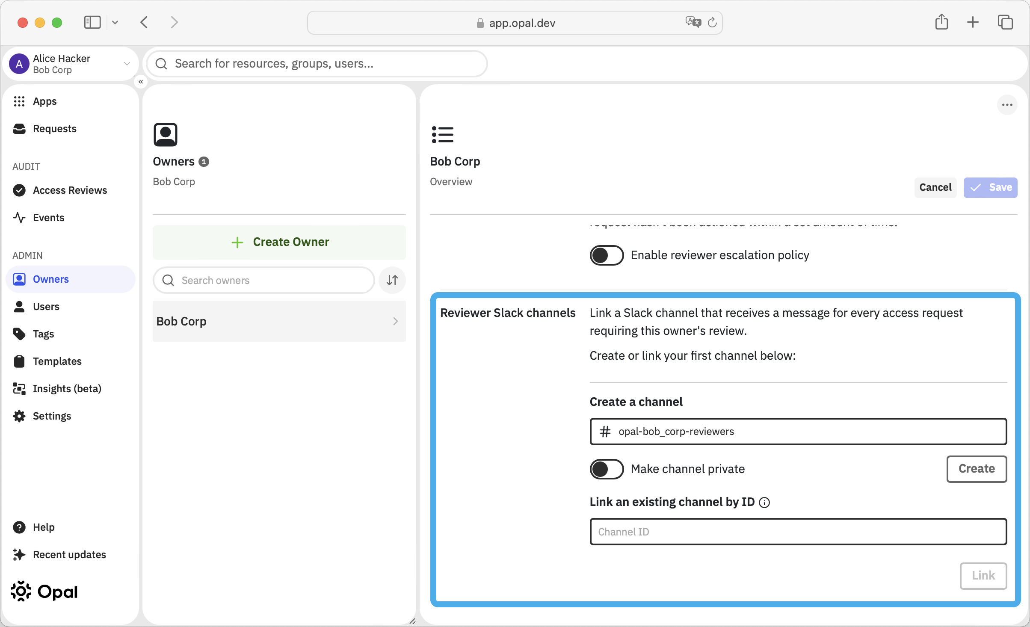The height and width of the screenshot is (627, 1030).
Task: Click Cancel button
Action: pos(935,187)
